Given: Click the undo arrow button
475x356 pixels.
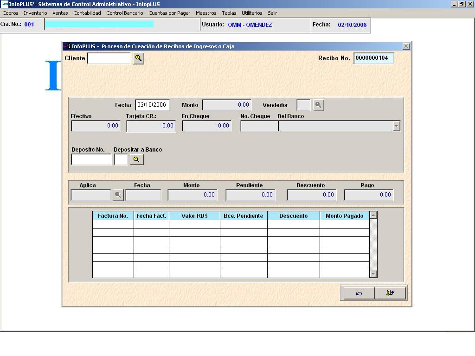Looking at the screenshot, I should pos(359,293).
